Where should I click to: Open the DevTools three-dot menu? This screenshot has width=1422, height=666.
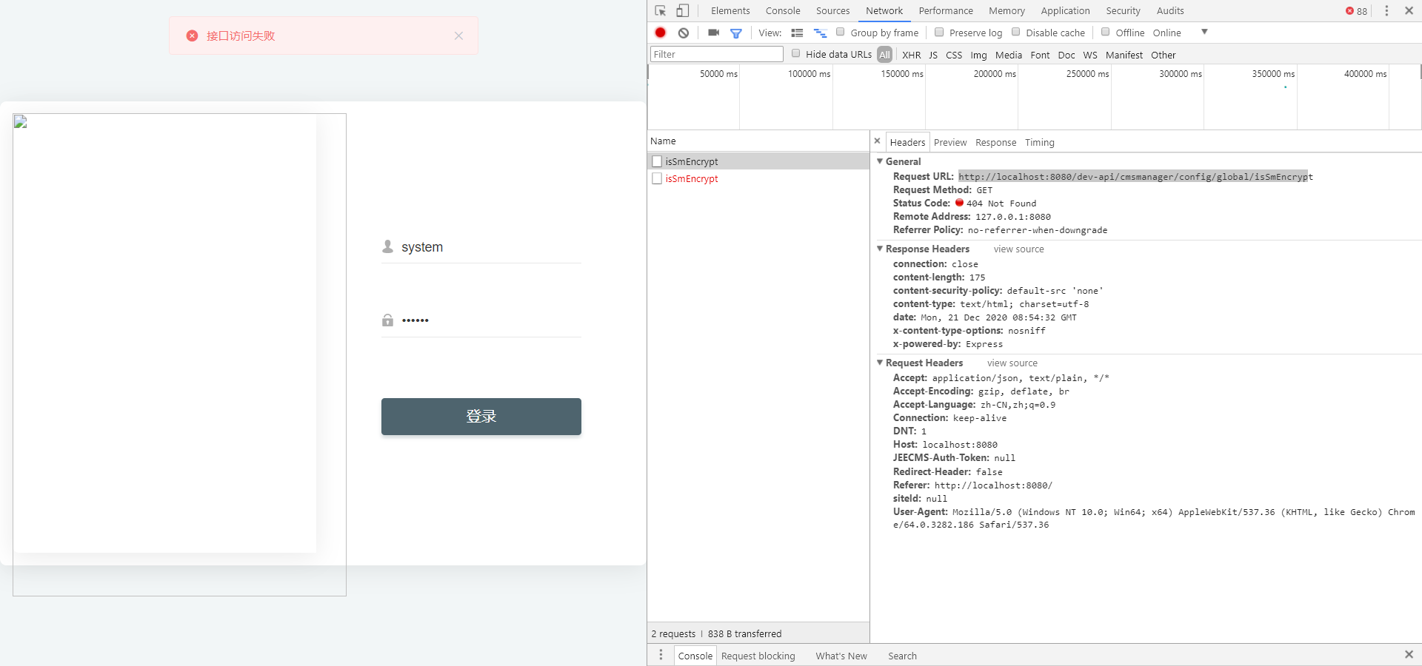tap(1386, 10)
